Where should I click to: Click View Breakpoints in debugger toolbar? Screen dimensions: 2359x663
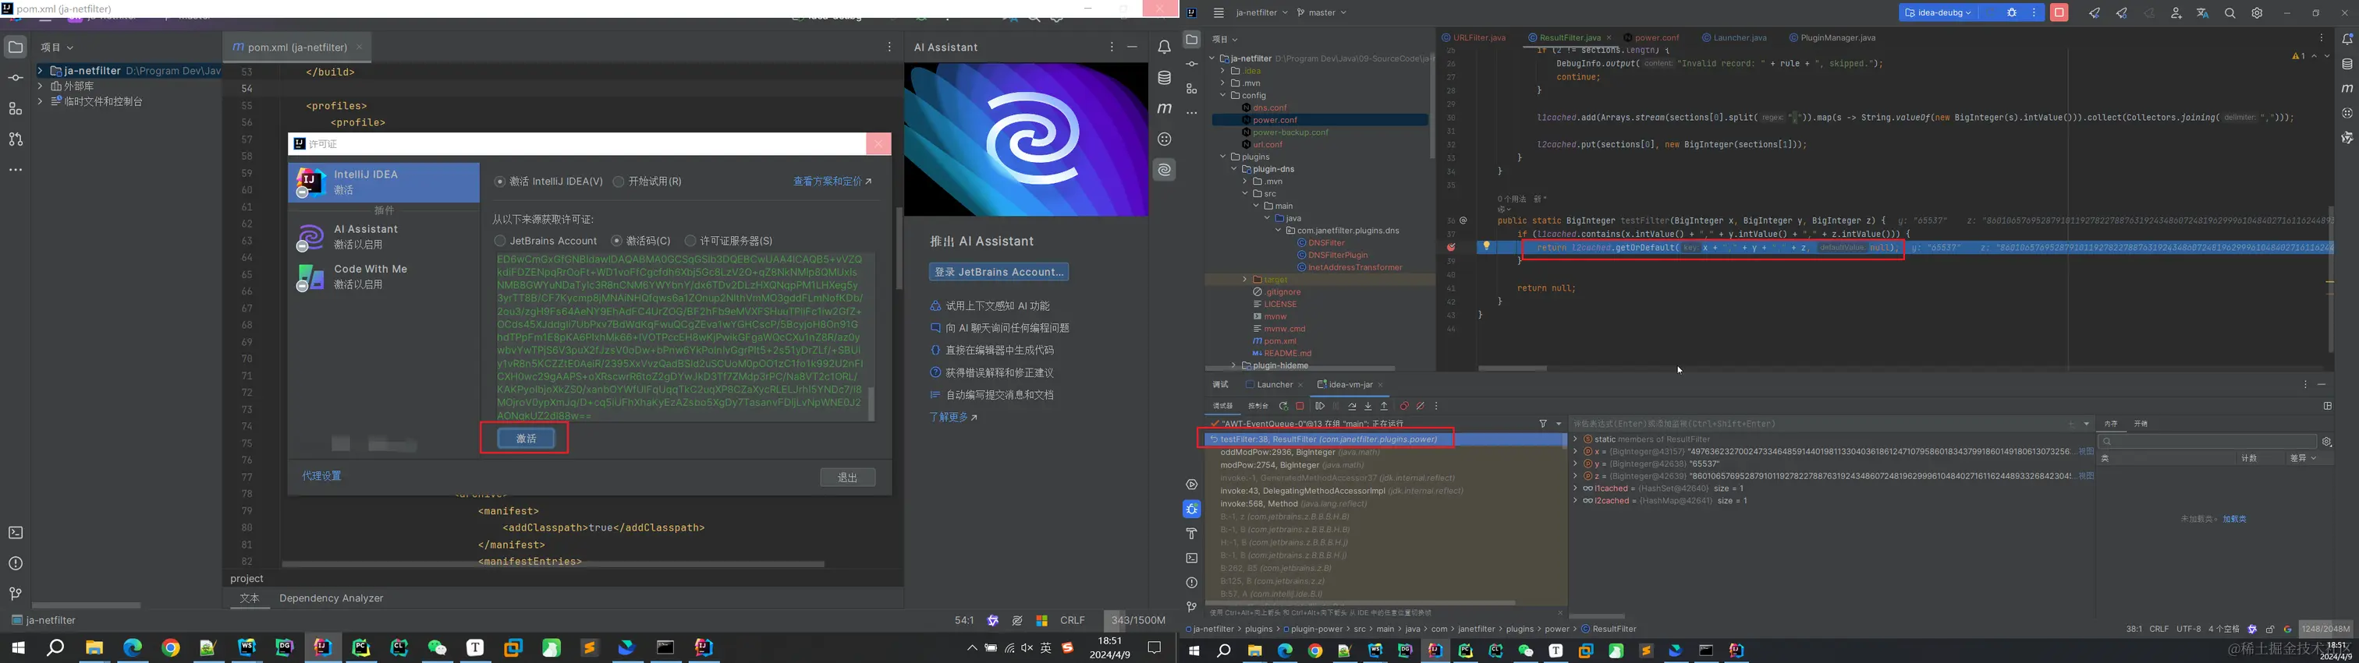click(1405, 406)
